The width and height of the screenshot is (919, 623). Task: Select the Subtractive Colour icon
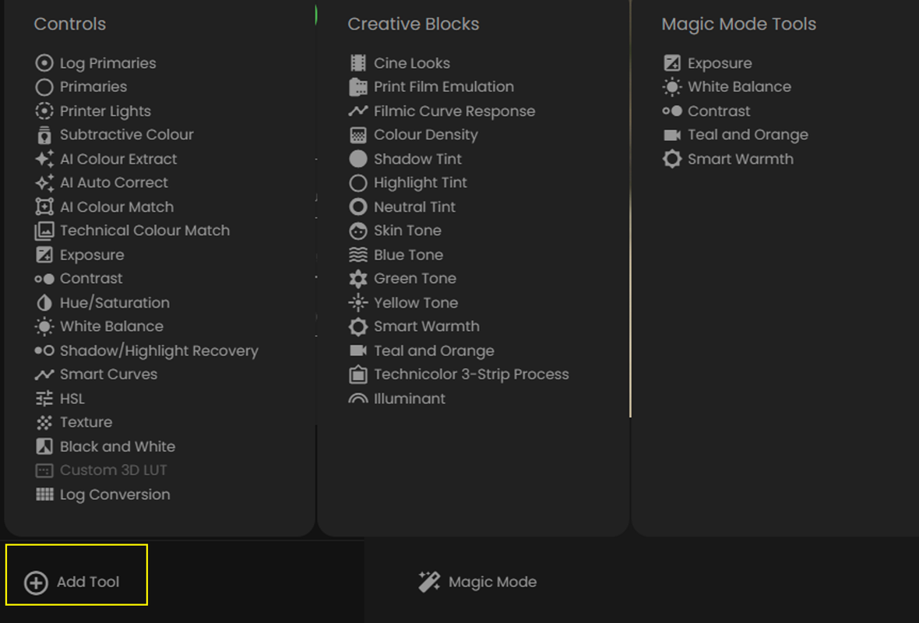tap(44, 135)
